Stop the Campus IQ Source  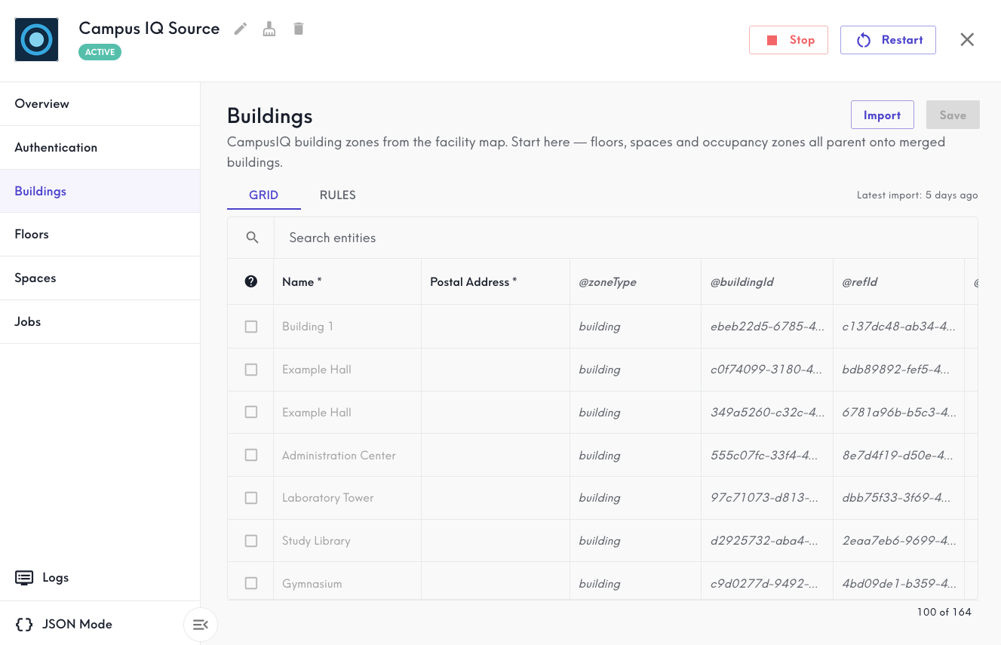788,40
